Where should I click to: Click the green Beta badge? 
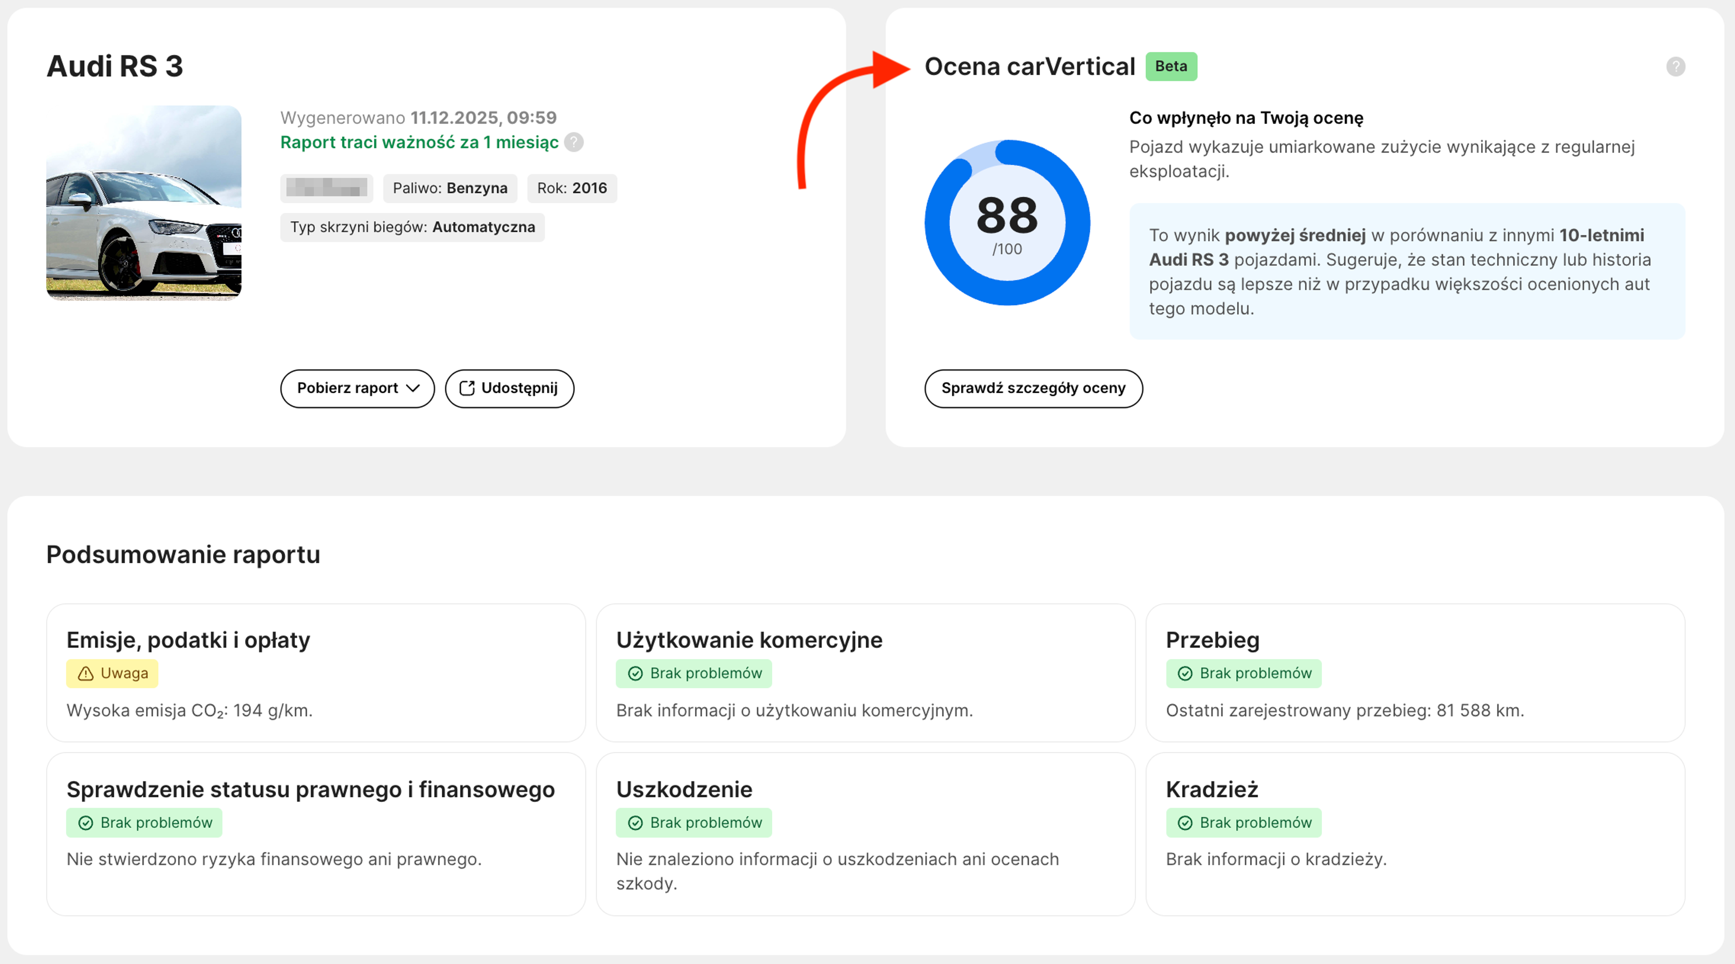point(1171,66)
